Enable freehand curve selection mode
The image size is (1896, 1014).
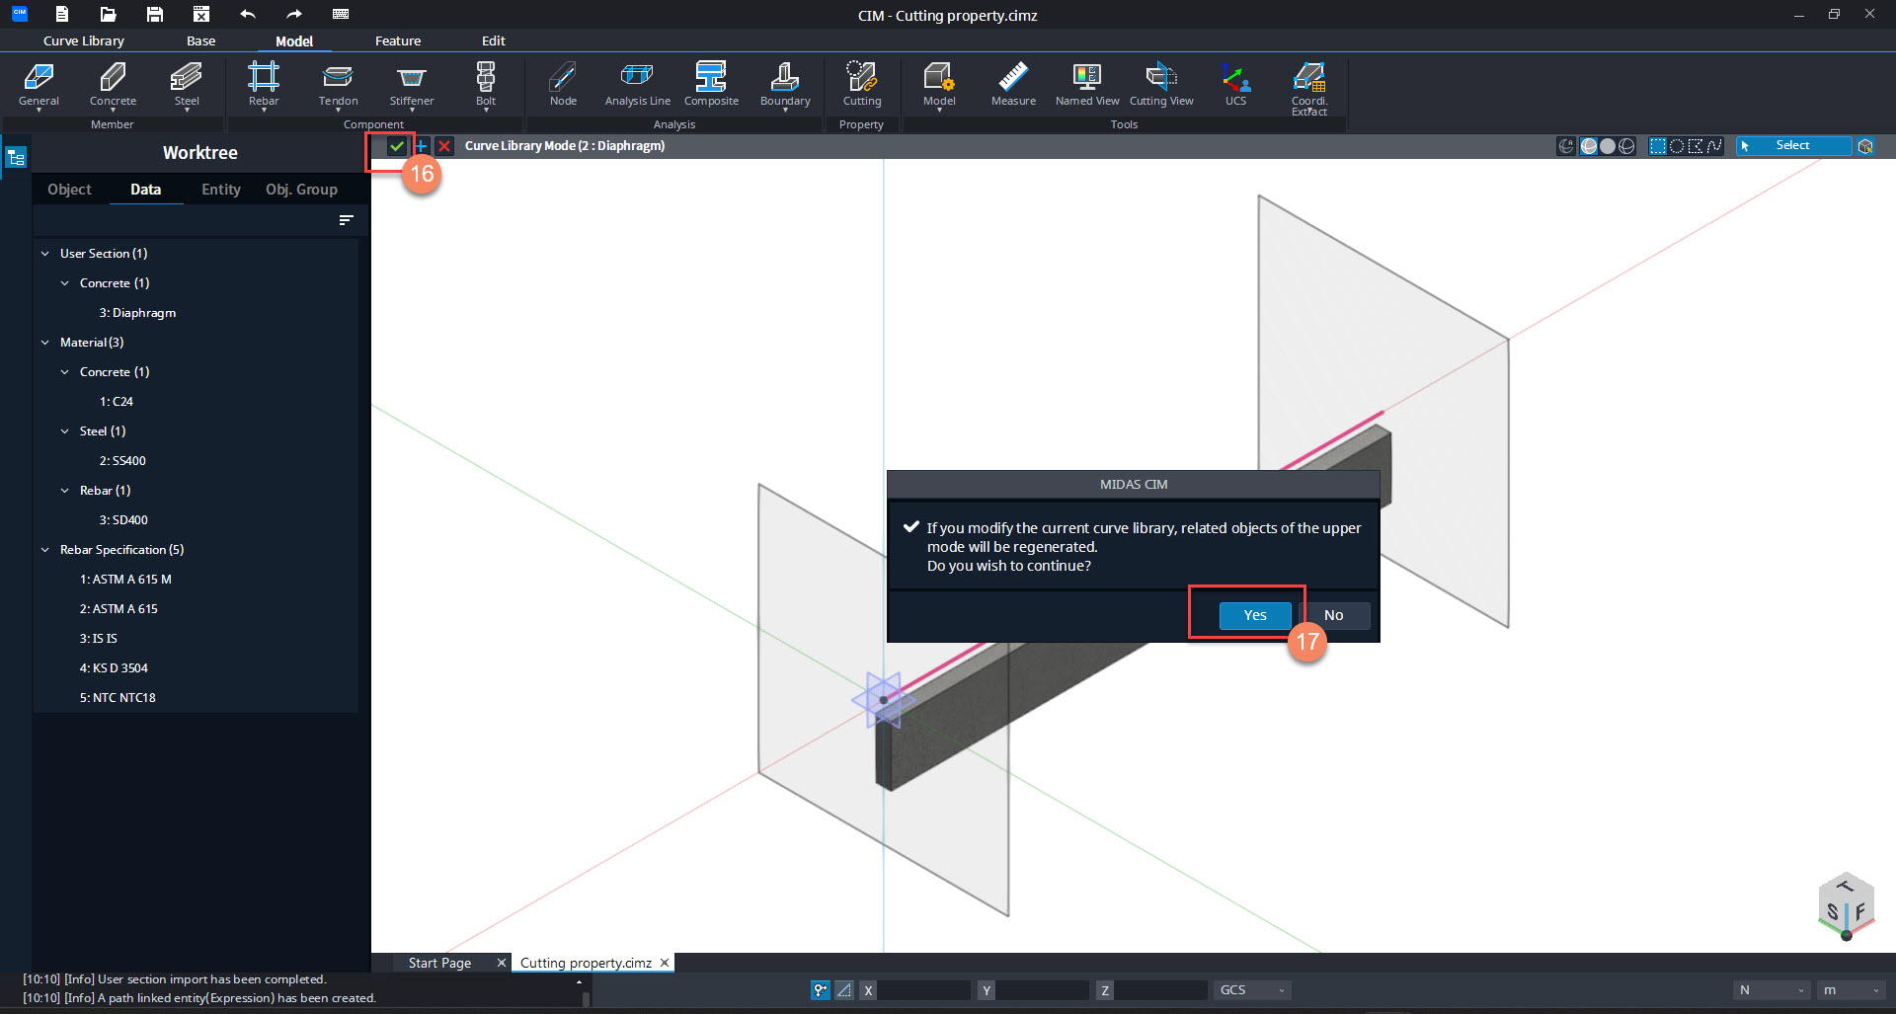[x=1714, y=146]
